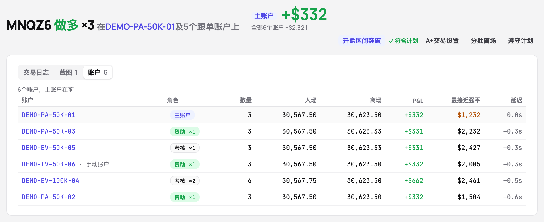Click the 30,567.75 entry price
This screenshot has width=544, height=222.
coord(299,181)
